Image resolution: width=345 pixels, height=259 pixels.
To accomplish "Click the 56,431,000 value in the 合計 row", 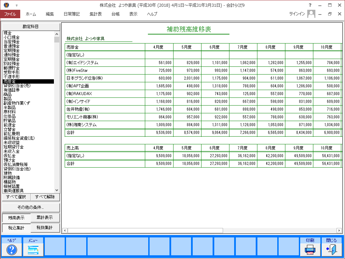I will click(x=331, y=164).
